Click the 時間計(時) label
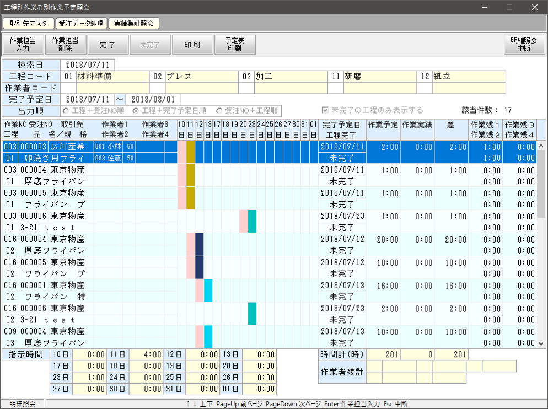Viewport: 548px width, 409px height. [342, 354]
